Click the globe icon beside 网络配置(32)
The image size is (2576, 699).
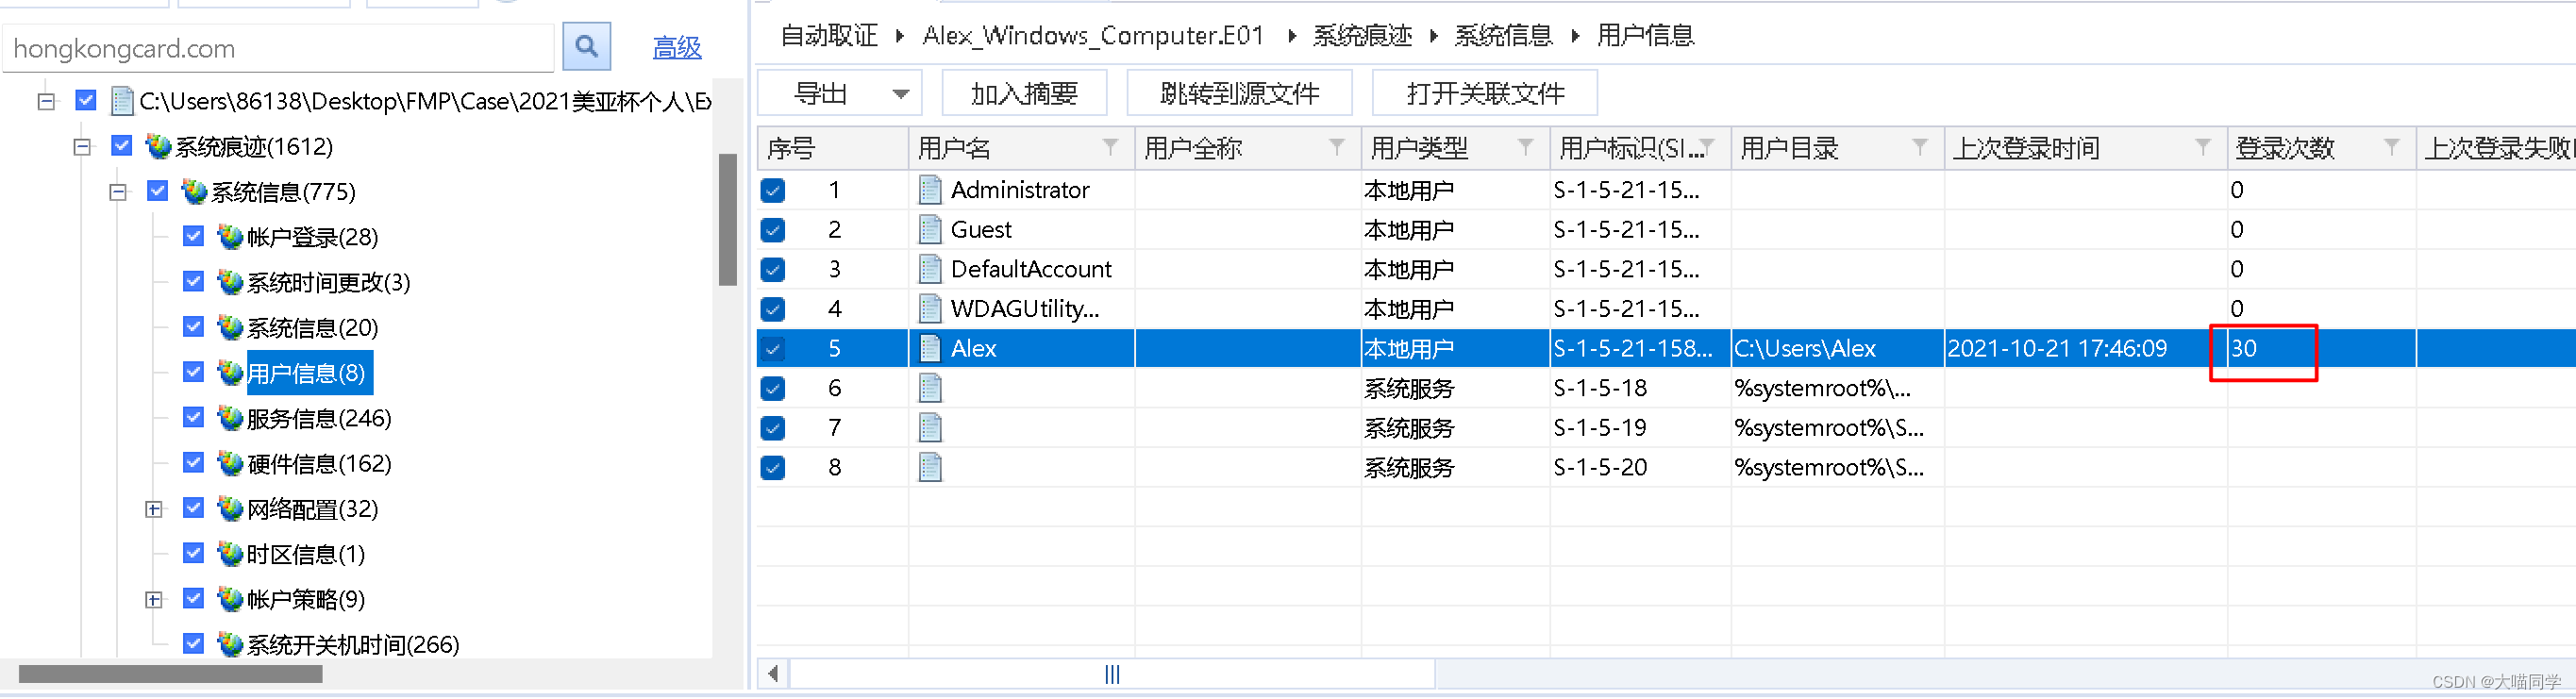coord(230,509)
